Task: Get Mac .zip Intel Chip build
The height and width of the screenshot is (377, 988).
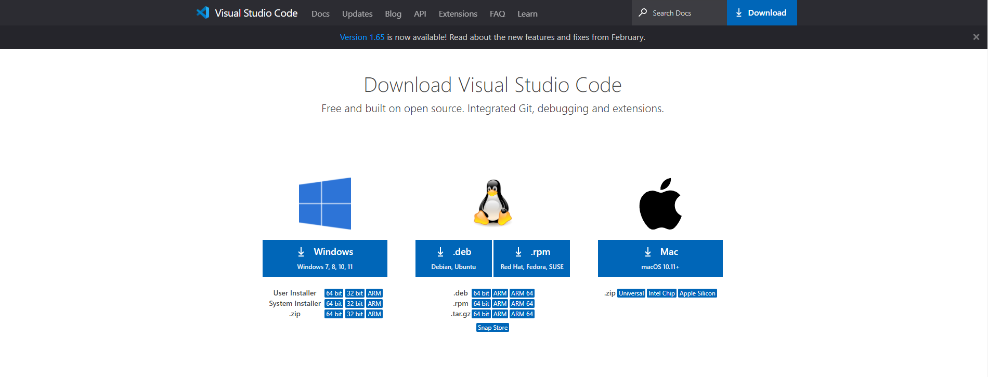Action: 661,293
